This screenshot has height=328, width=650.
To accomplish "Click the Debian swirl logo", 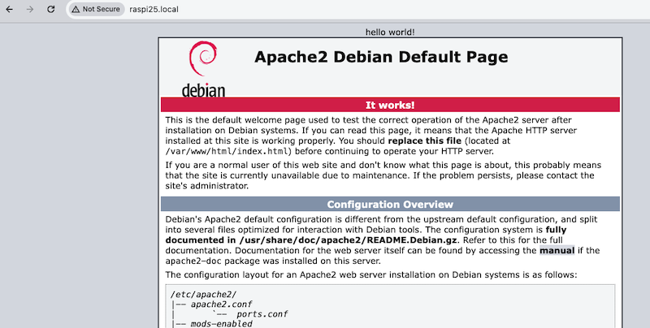I will point(202,58).
